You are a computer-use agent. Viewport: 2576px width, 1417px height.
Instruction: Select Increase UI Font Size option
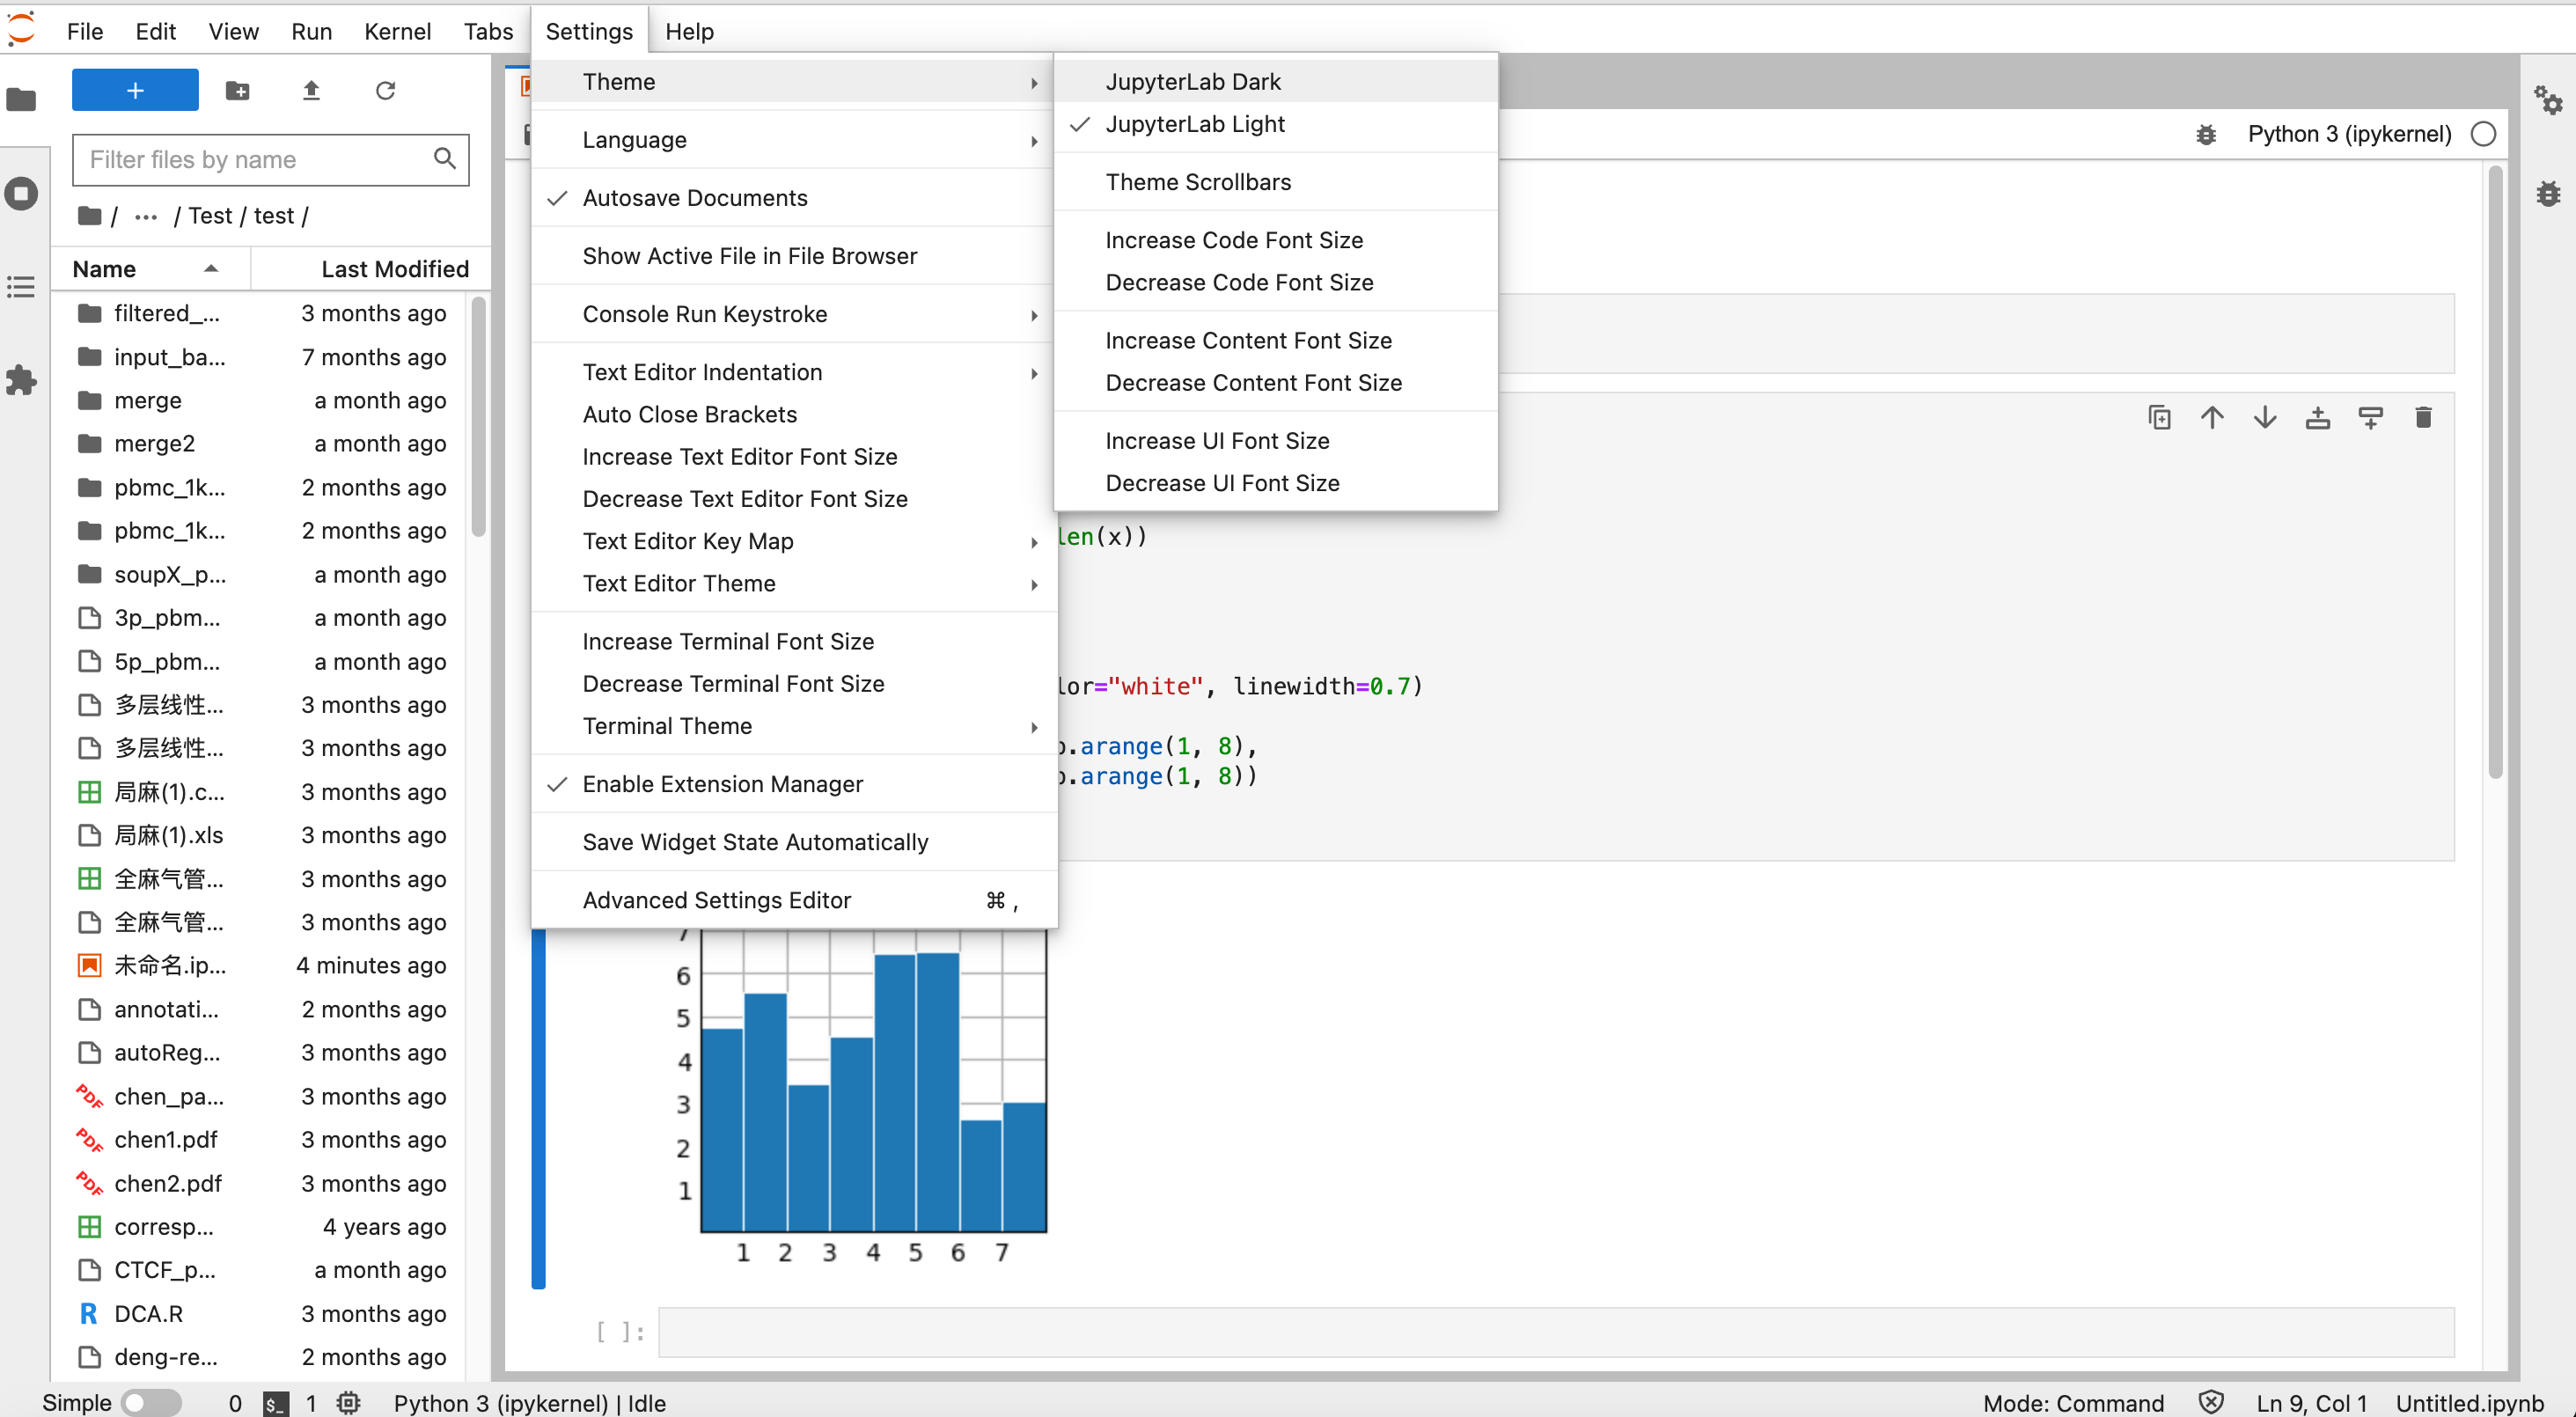[1215, 440]
